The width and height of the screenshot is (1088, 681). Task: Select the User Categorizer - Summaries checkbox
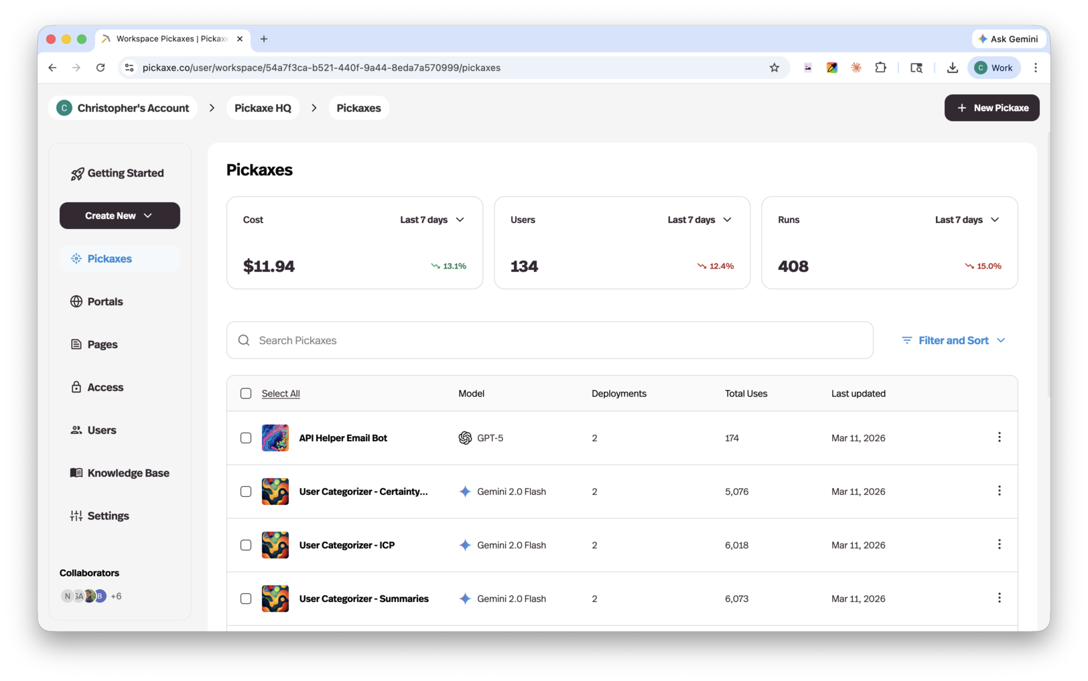click(245, 599)
